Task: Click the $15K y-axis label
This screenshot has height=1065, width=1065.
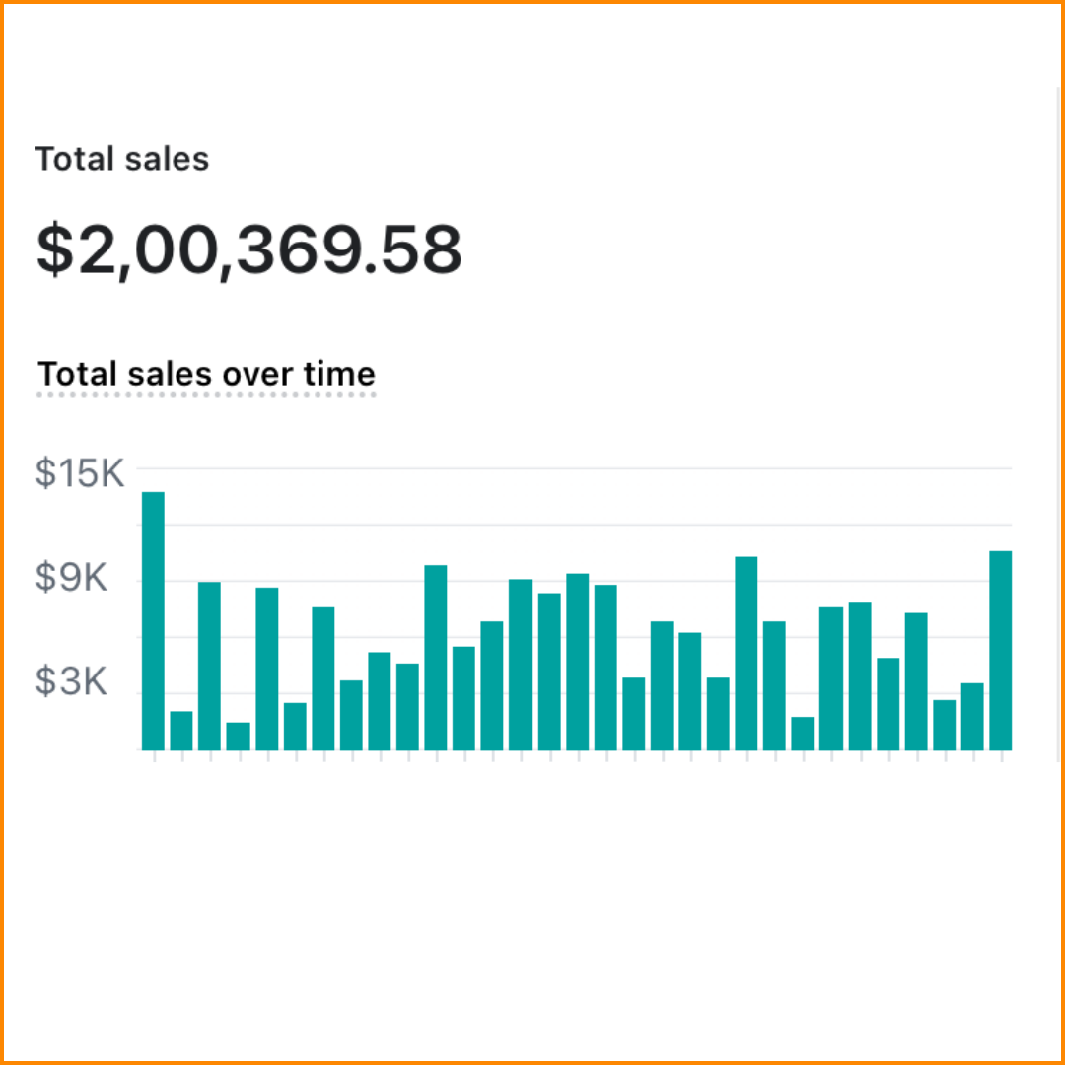Action: coord(80,473)
